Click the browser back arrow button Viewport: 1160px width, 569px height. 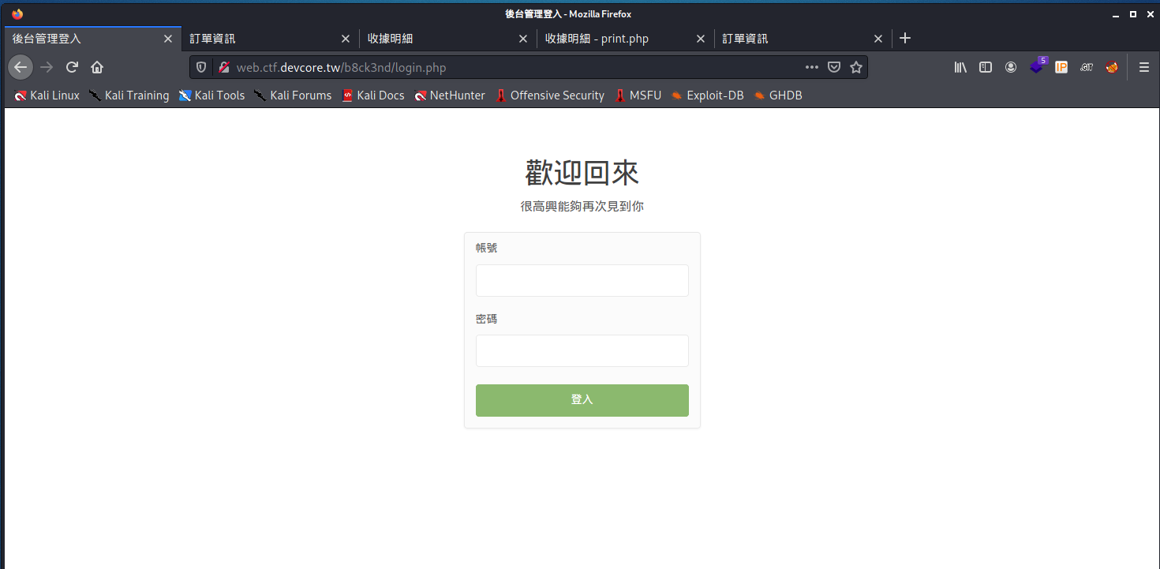[21, 67]
